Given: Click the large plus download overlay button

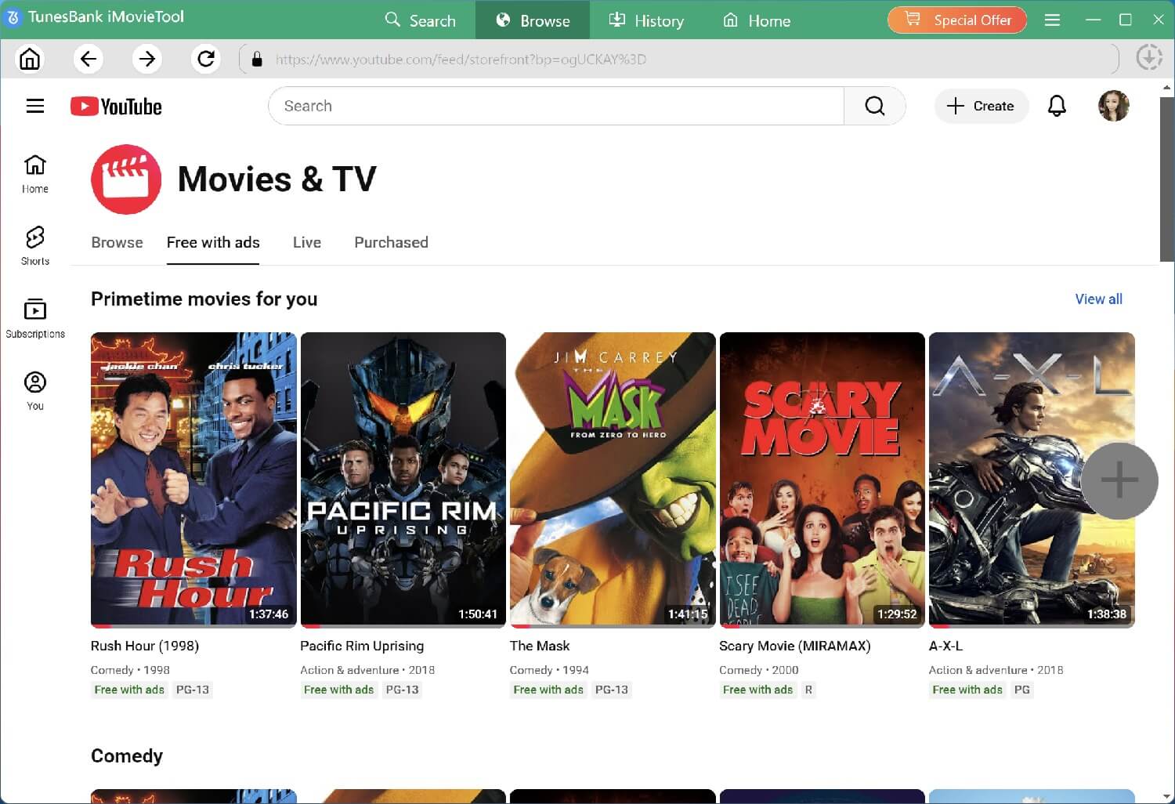Looking at the screenshot, I should (1120, 480).
